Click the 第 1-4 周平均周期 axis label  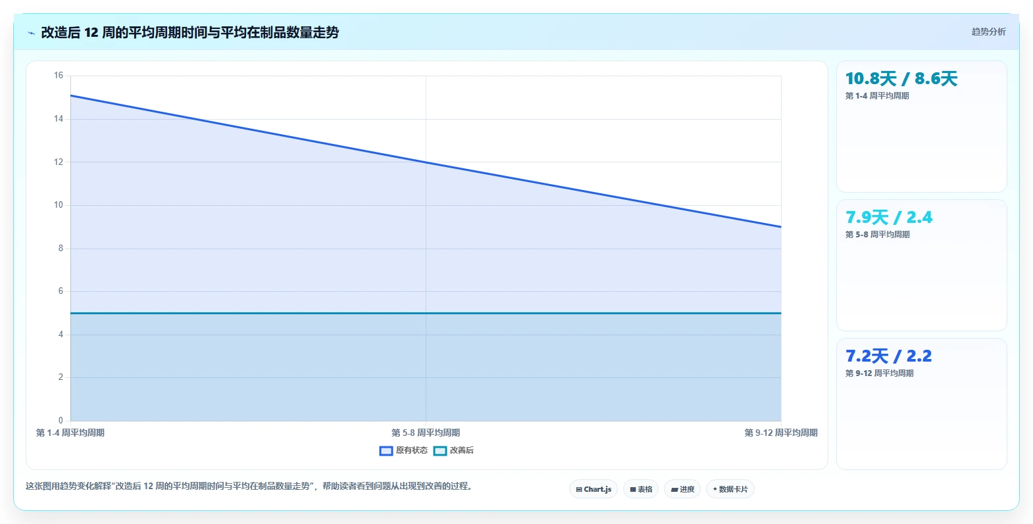(70, 433)
